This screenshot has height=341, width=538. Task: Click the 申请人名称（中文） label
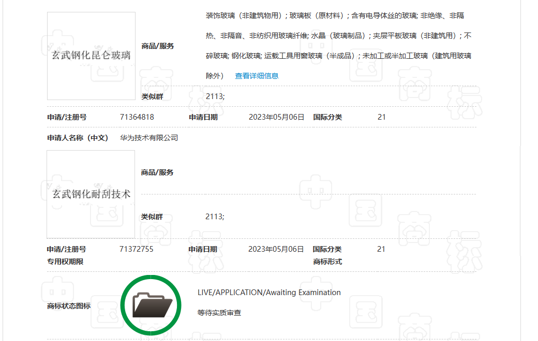(78, 138)
